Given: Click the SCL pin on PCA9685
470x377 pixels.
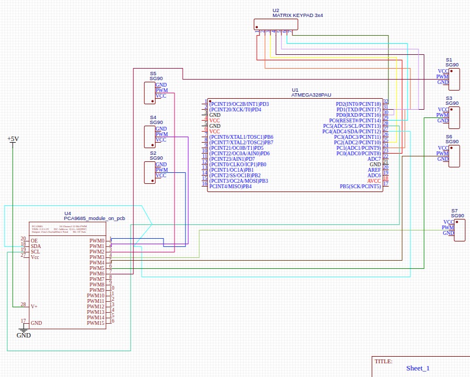Looking at the screenshot, I should pyautogui.click(x=35, y=252).
